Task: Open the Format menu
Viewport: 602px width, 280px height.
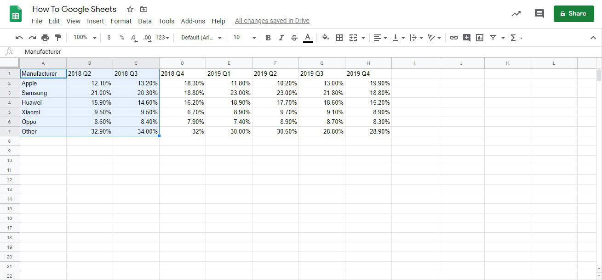Action: point(121,21)
